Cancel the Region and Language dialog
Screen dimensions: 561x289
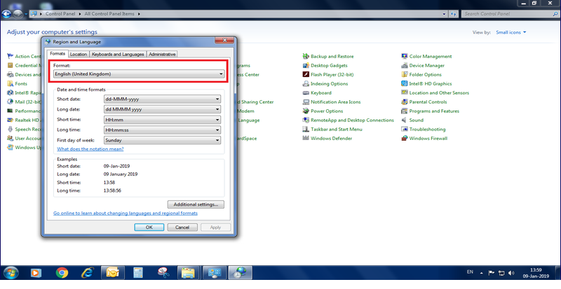click(x=182, y=227)
